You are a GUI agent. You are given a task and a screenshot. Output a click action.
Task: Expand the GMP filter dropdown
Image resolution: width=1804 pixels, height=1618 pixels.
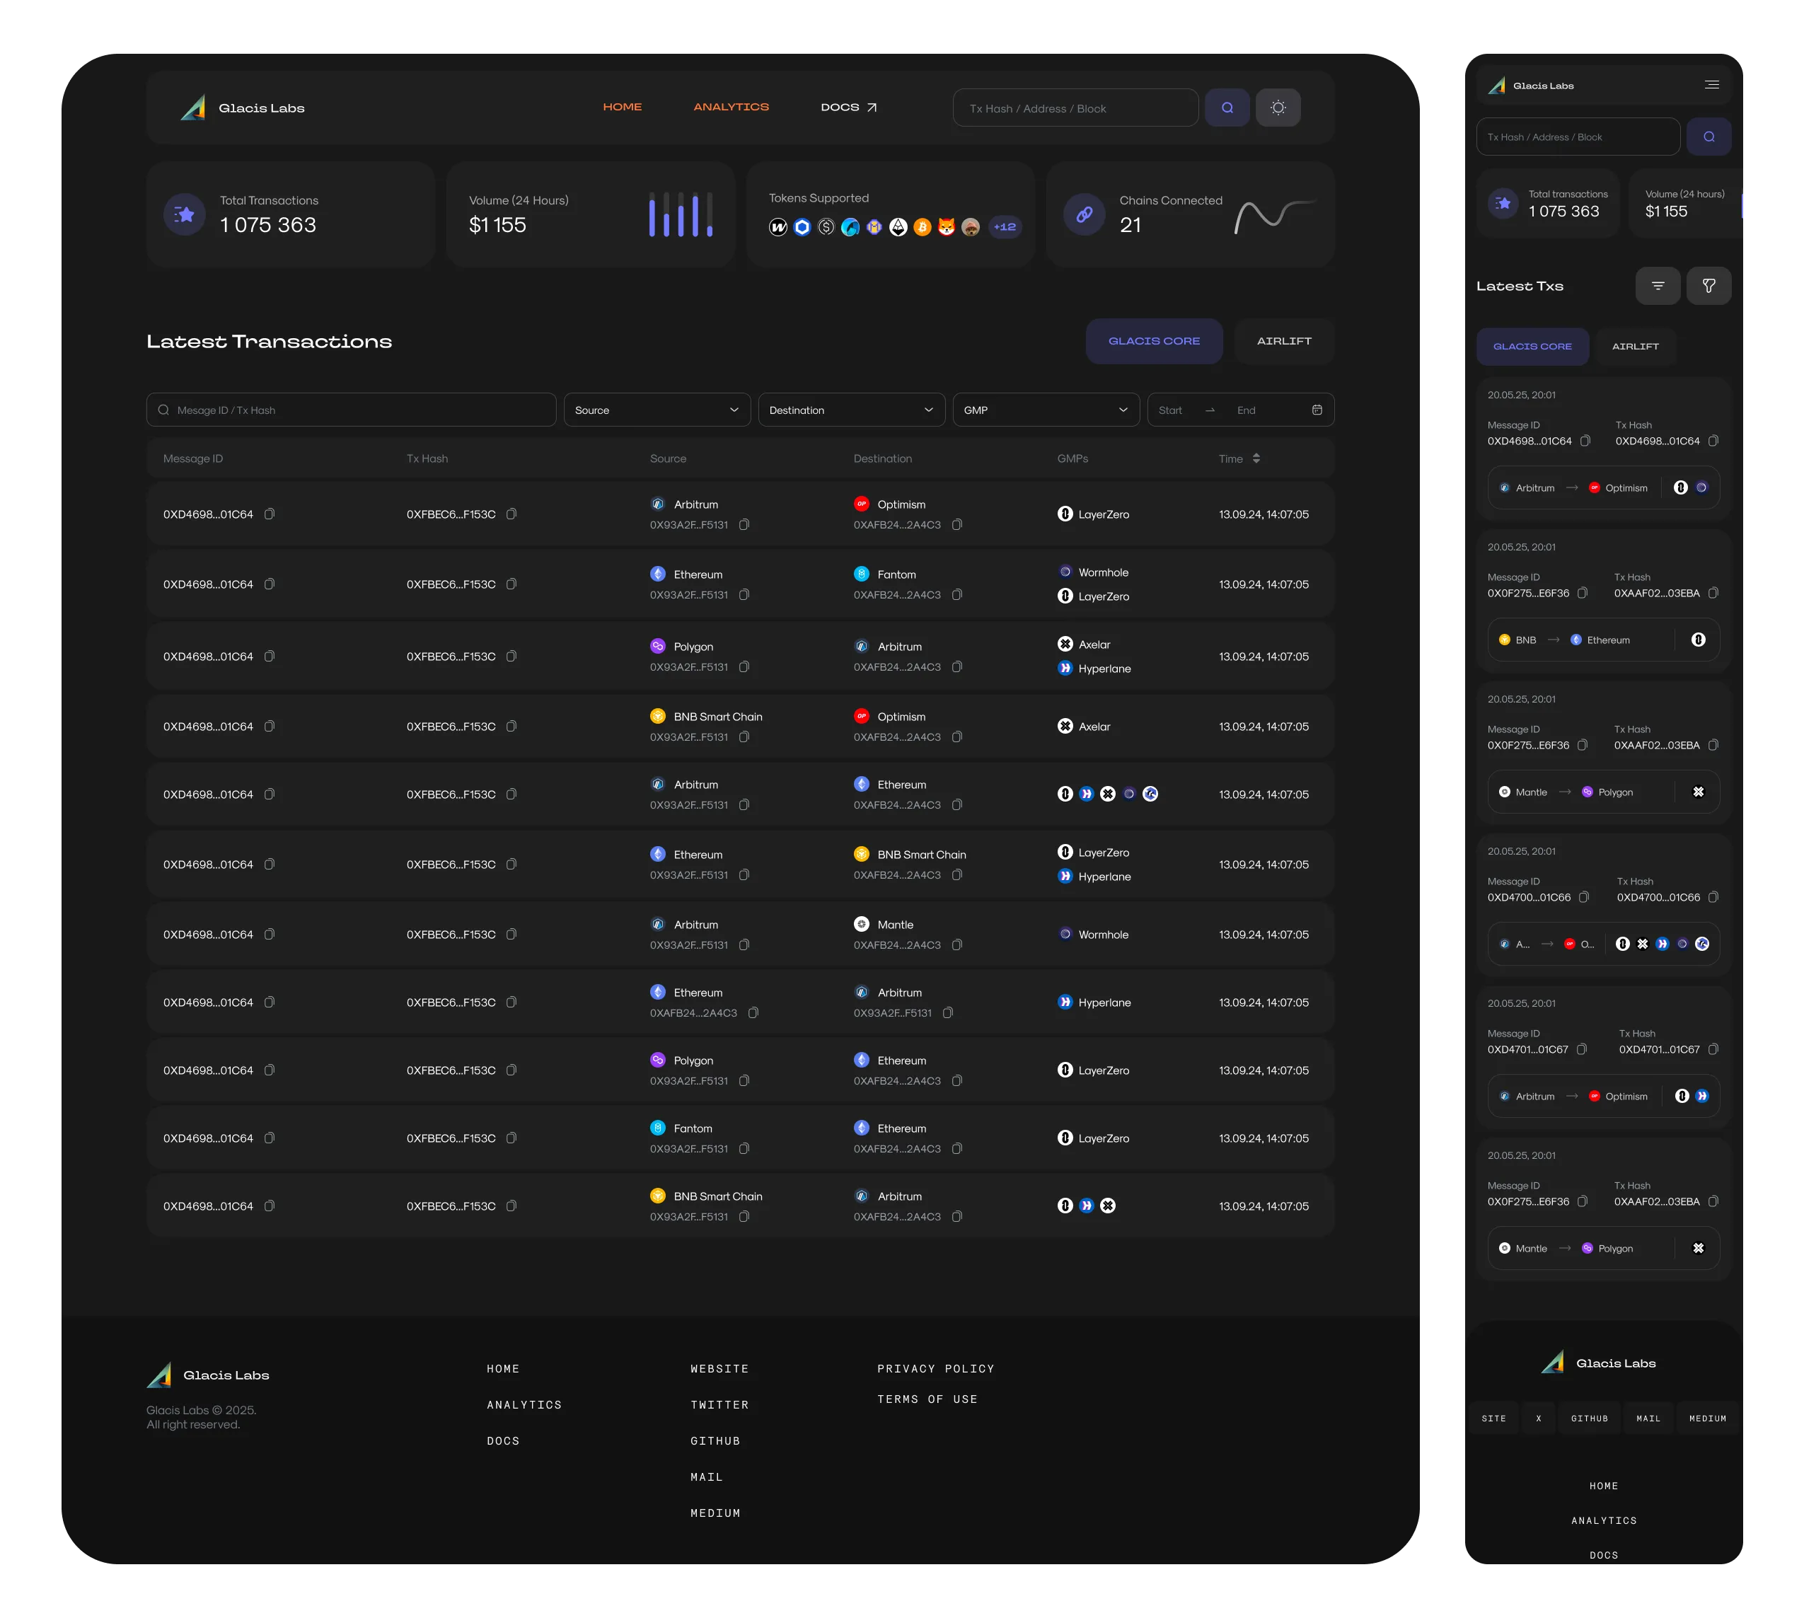(x=1046, y=410)
